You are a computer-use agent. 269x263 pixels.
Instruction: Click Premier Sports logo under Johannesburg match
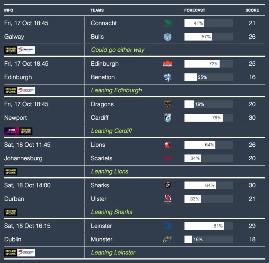point(11,171)
